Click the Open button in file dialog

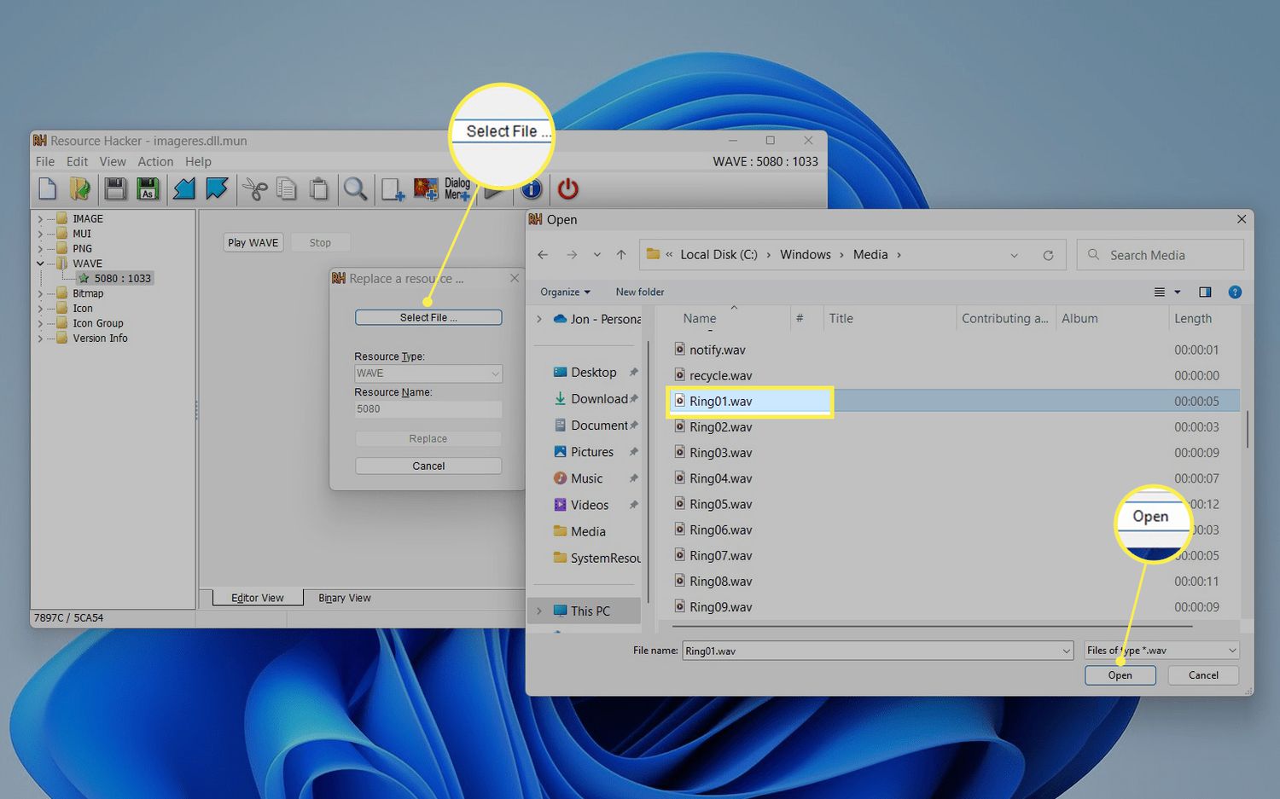[1120, 675]
